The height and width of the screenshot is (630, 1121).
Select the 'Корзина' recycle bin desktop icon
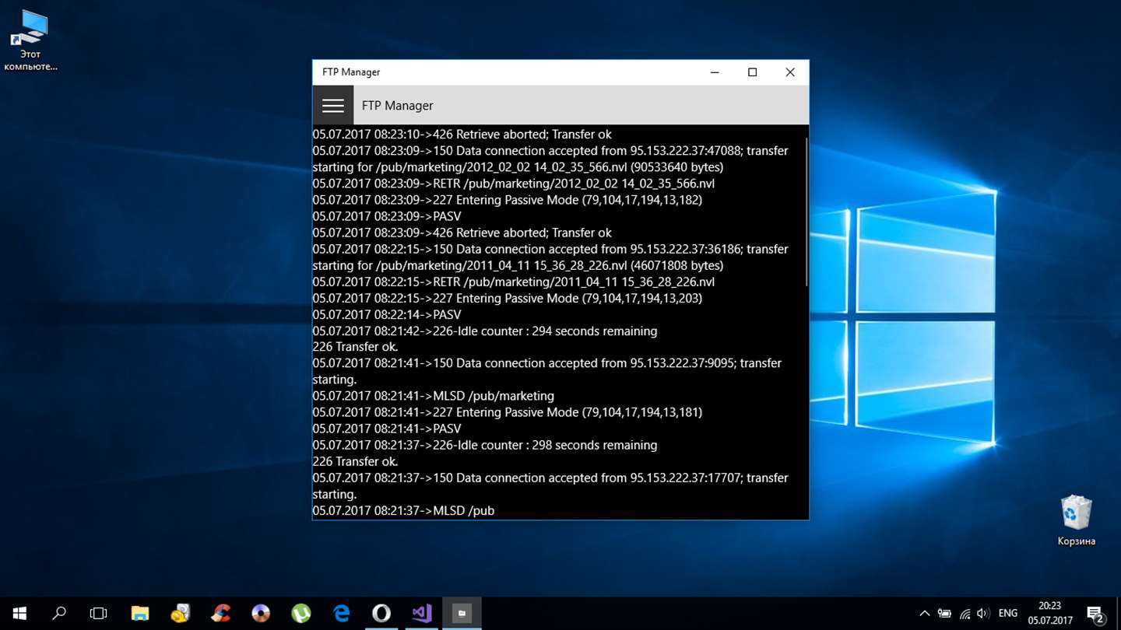point(1077,520)
